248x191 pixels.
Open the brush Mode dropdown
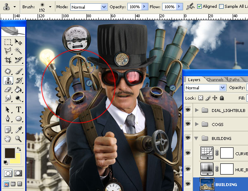coord(89,7)
